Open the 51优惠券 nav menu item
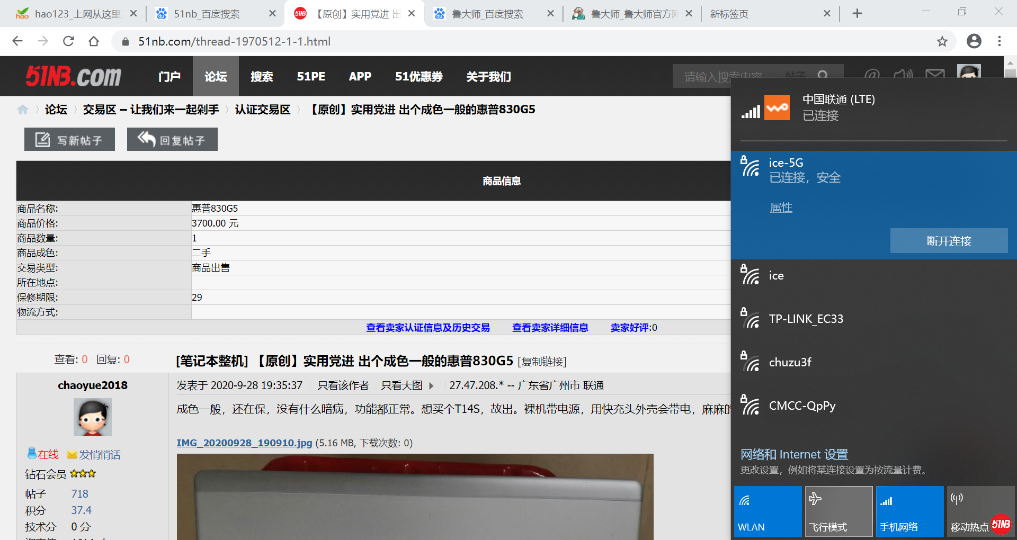 tap(419, 76)
